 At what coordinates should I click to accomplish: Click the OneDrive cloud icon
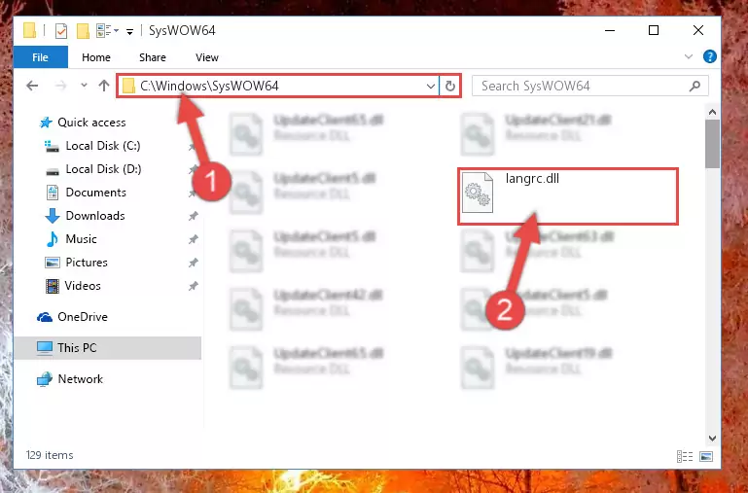click(45, 317)
